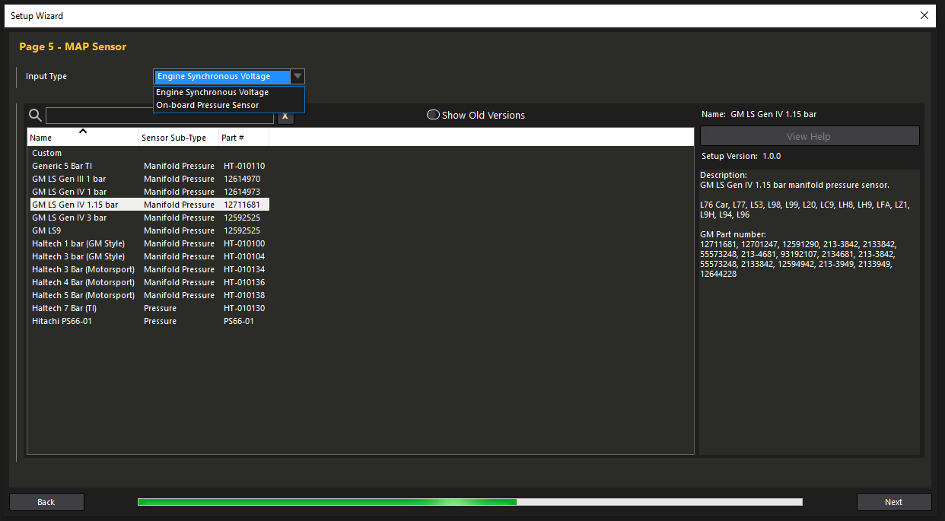Select Haltech 4 Bar (Motorsport)
This screenshot has width=945, height=521.
click(148, 282)
